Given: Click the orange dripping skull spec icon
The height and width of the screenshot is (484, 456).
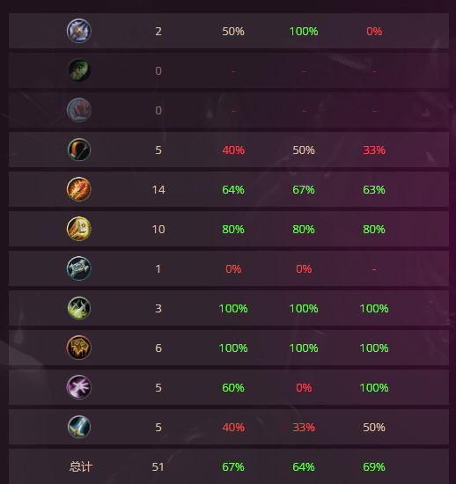Looking at the screenshot, I should pyautogui.click(x=79, y=348).
